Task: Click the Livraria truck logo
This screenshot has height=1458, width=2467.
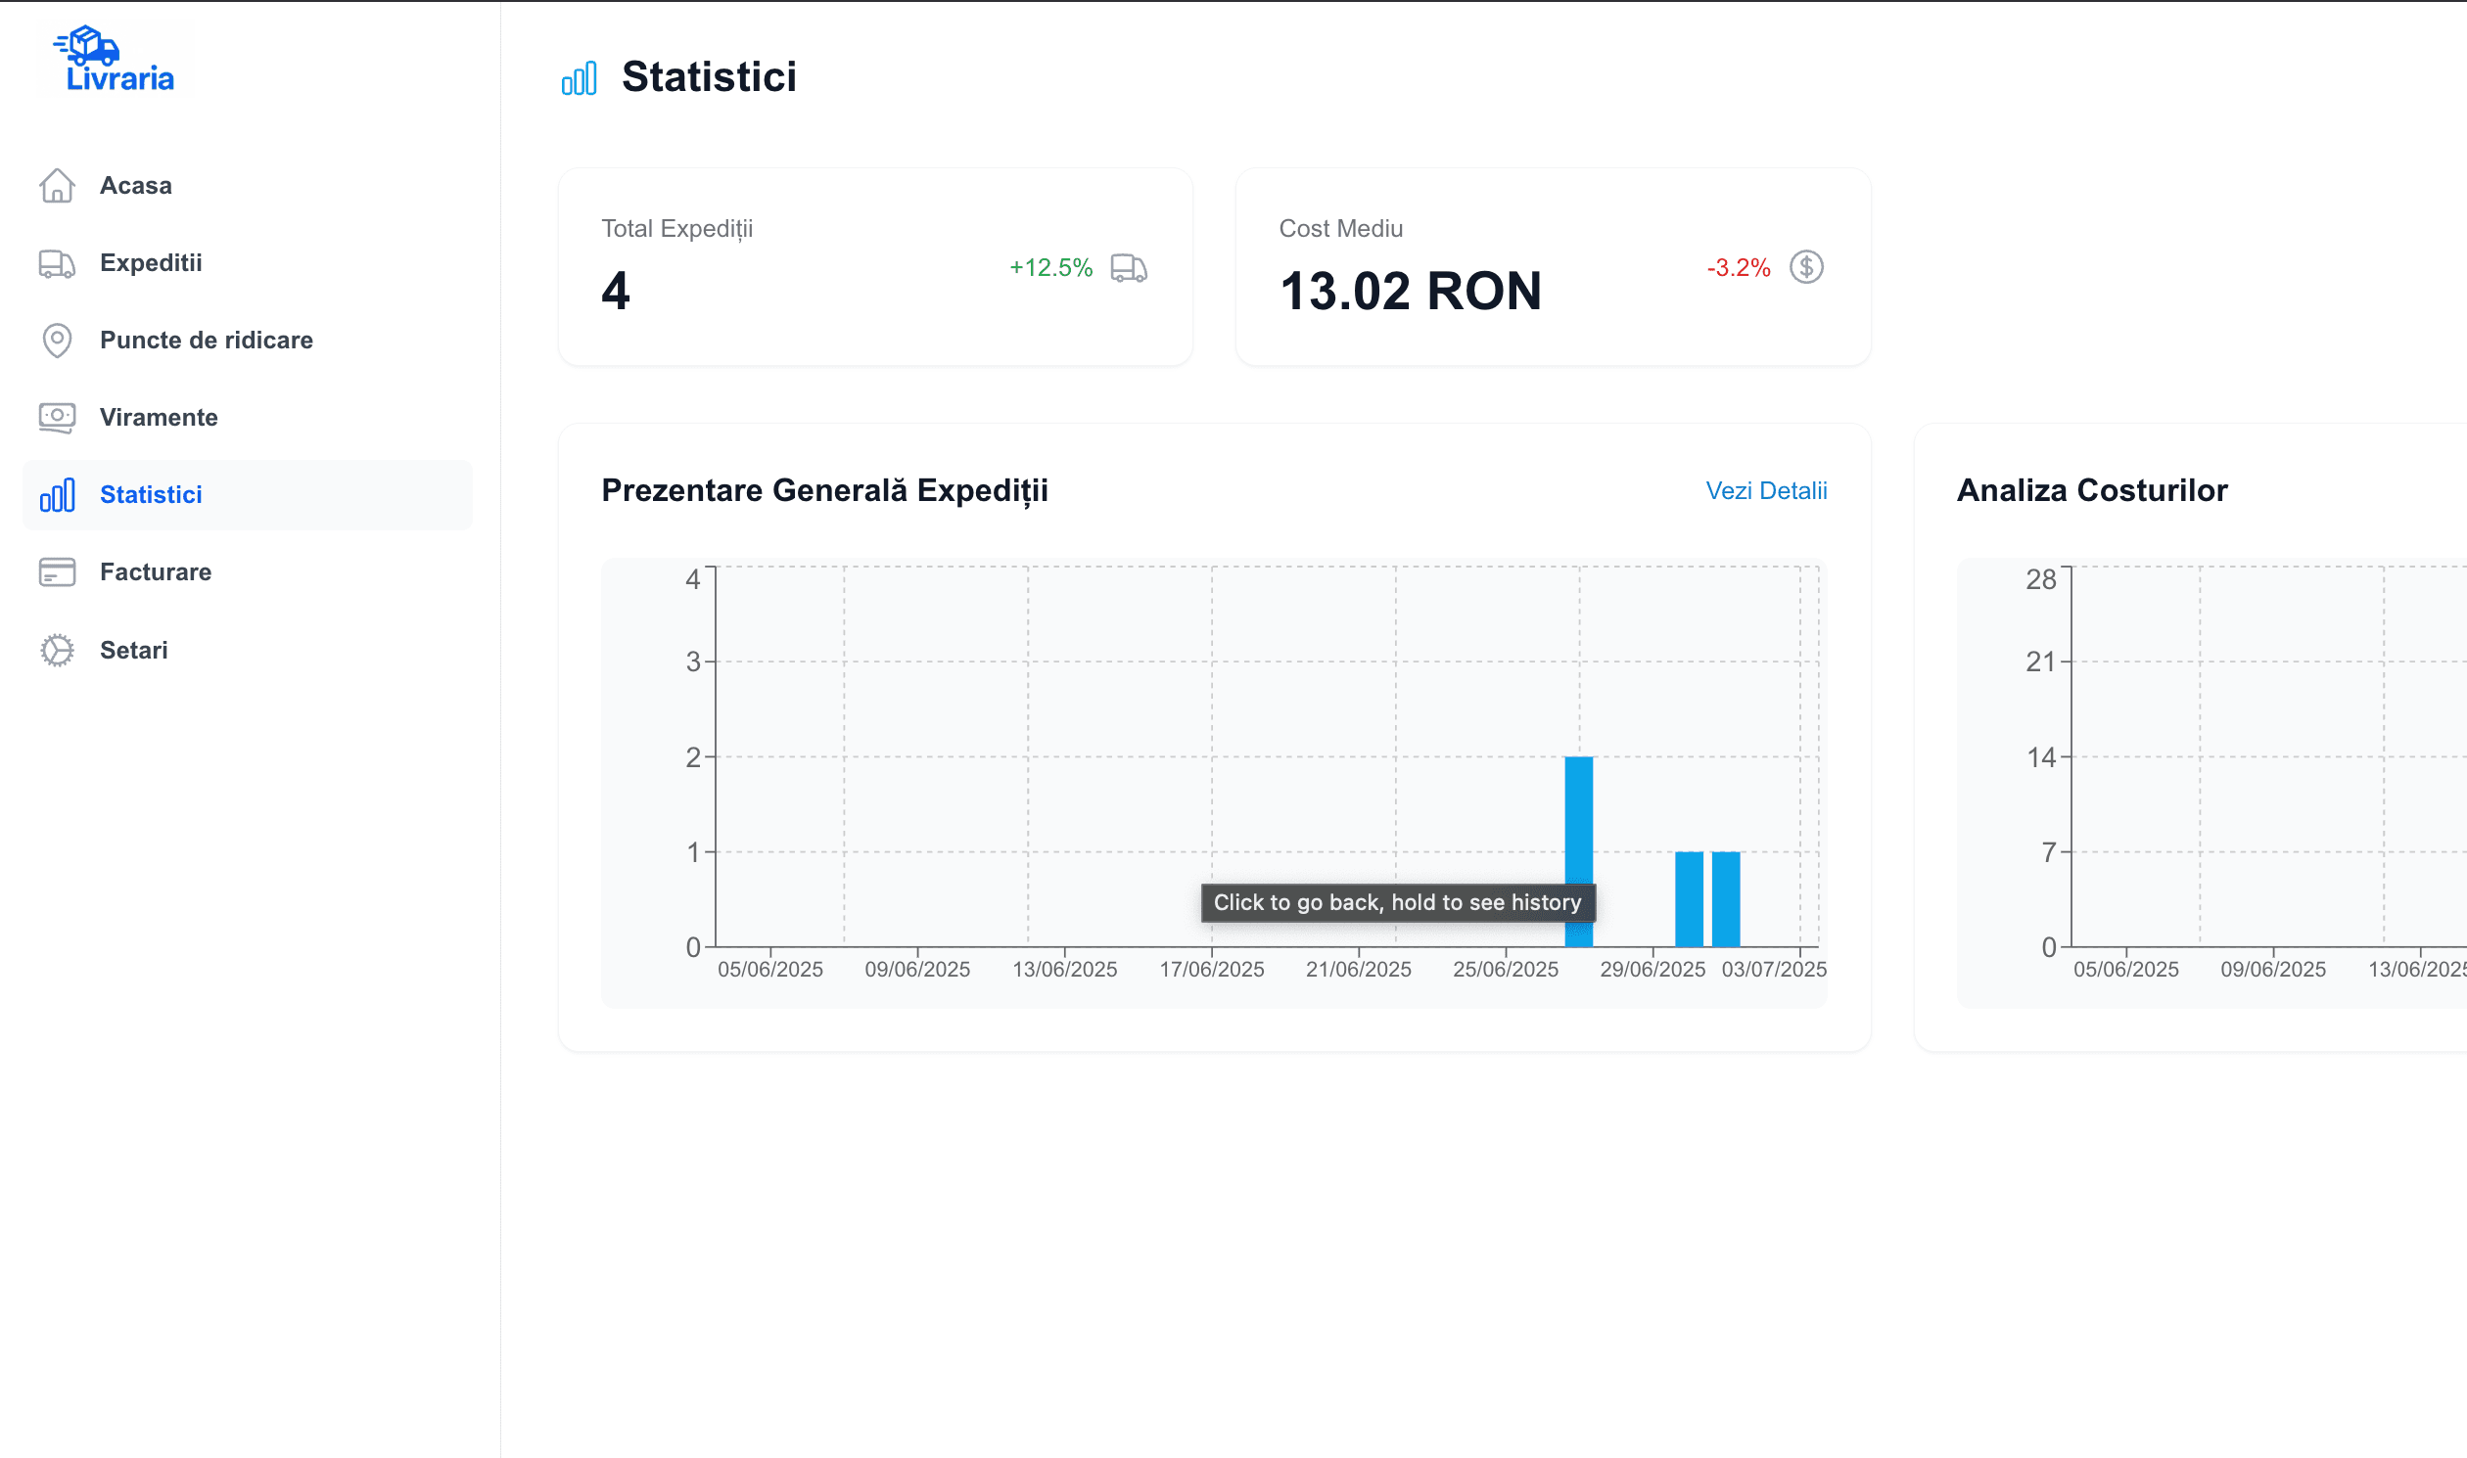Action: point(116,59)
